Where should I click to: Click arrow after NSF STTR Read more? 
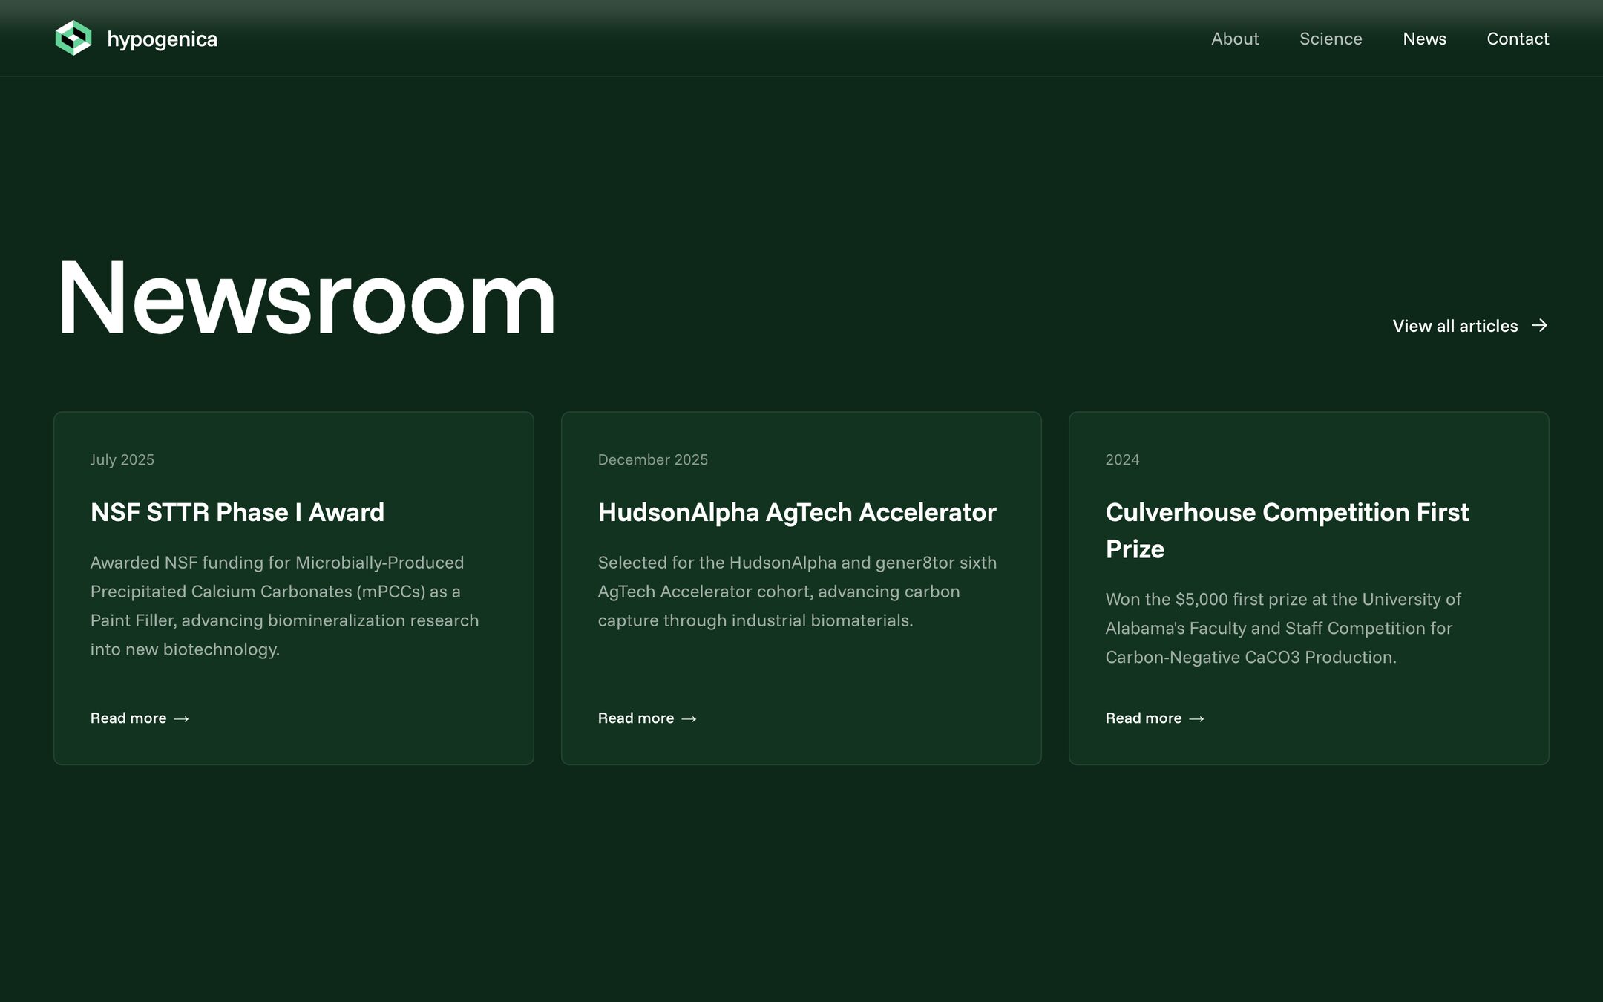pos(181,718)
